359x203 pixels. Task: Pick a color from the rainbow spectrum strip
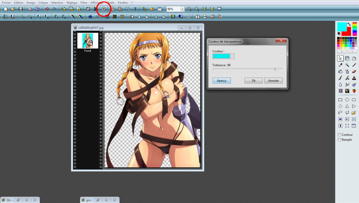pos(355,29)
